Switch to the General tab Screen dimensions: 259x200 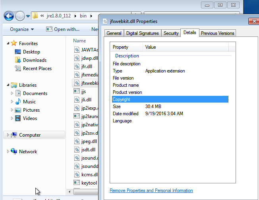click(114, 33)
